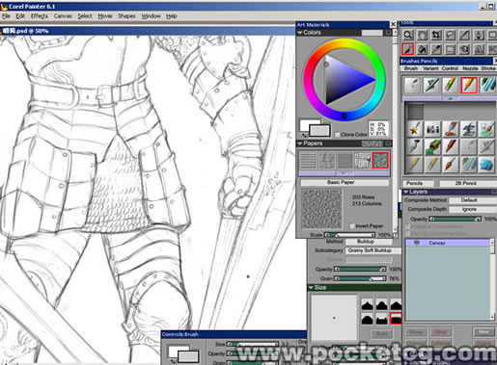Toggle Pick Up Underlying Color checkbox
497x365 pixels.
(407, 233)
